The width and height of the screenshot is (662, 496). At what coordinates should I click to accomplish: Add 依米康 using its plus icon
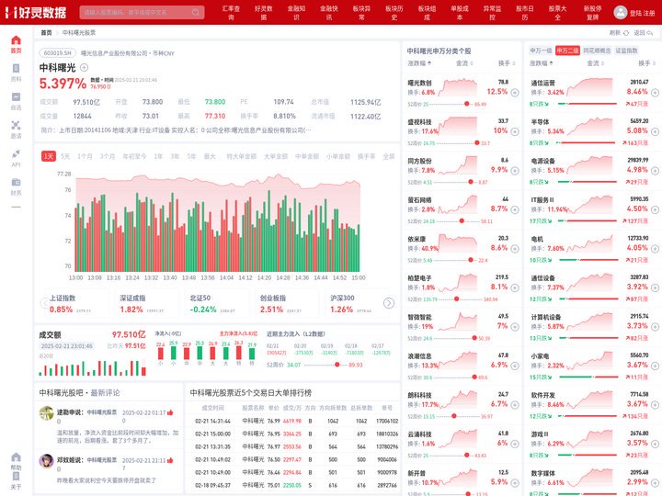[x=515, y=249]
